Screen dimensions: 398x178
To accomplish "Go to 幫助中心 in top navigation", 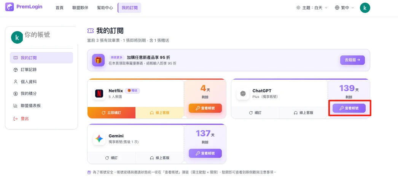I will [105, 8].
